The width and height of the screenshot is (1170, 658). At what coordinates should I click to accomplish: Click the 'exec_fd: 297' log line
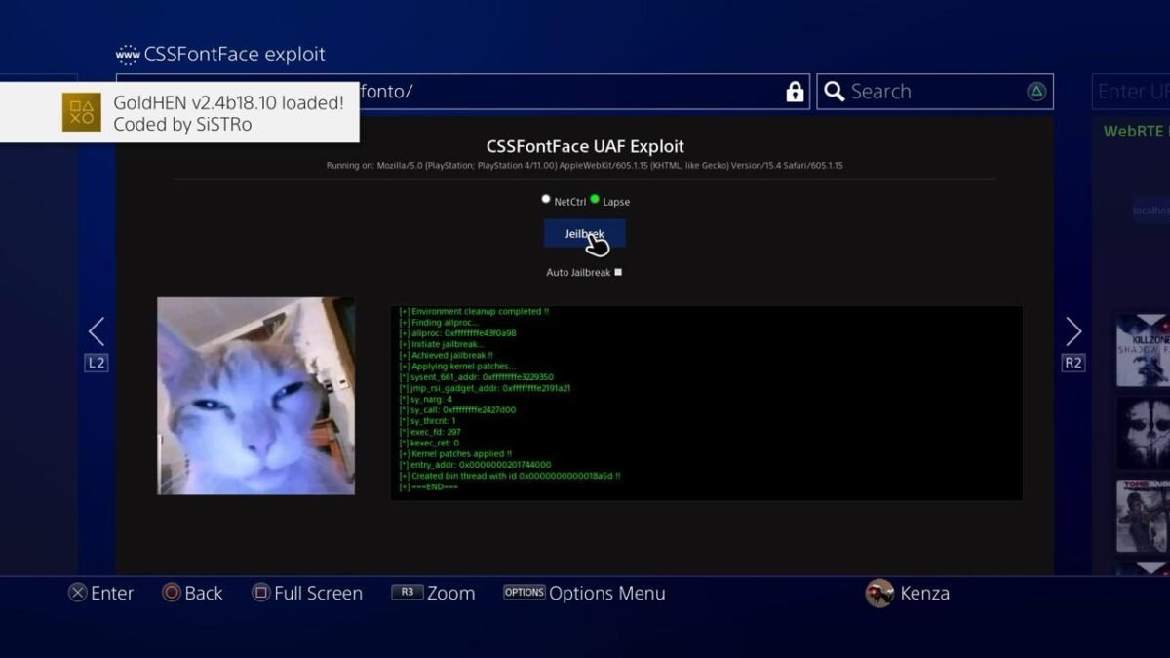click(430, 431)
